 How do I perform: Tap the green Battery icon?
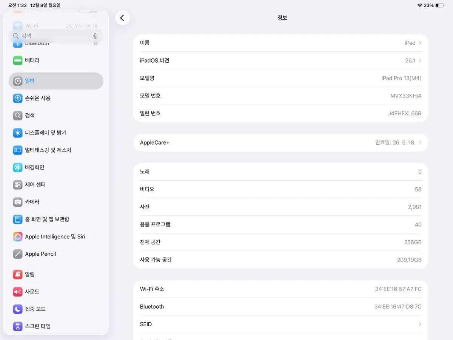coord(18,60)
